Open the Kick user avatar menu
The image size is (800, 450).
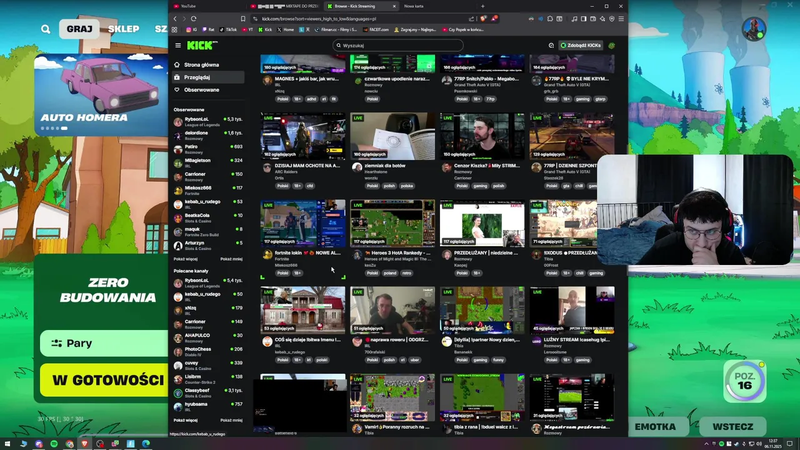612,45
